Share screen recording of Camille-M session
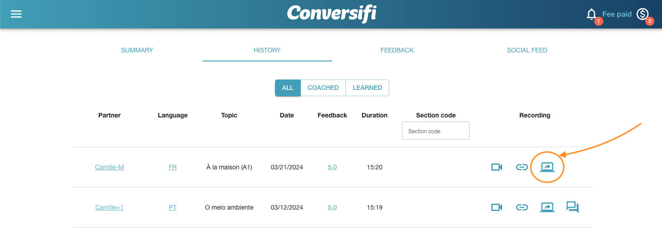Viewport: 662px width, 229px height. 547,167
